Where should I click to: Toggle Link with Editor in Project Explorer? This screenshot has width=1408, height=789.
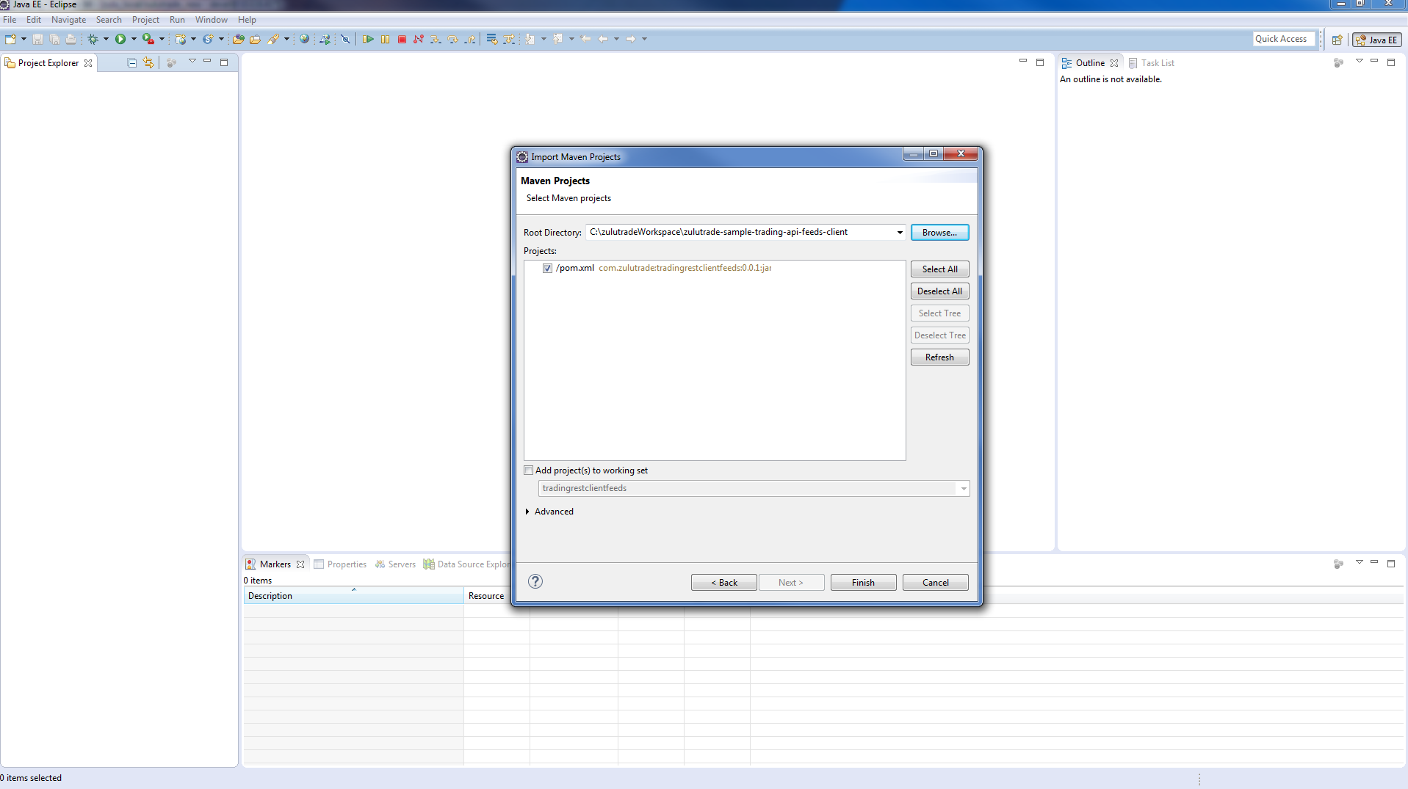148,63
